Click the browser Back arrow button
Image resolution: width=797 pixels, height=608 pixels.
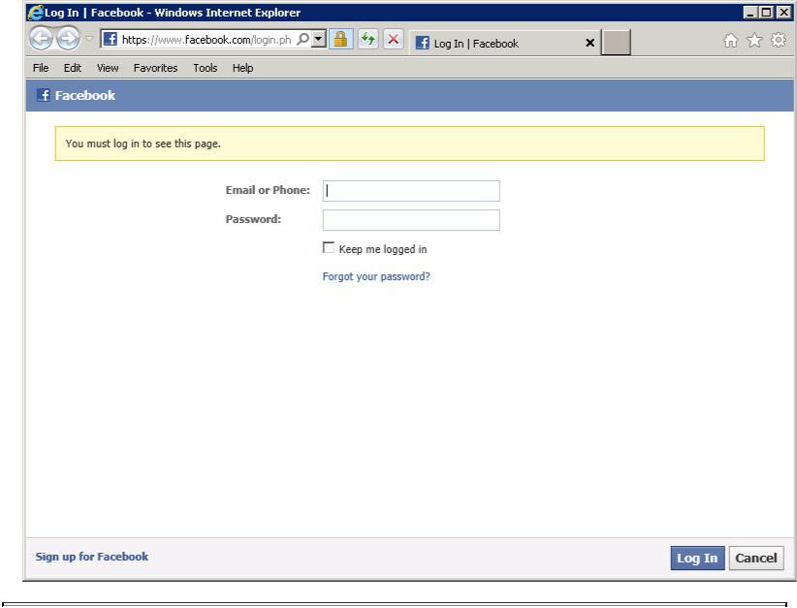(41, 38)
